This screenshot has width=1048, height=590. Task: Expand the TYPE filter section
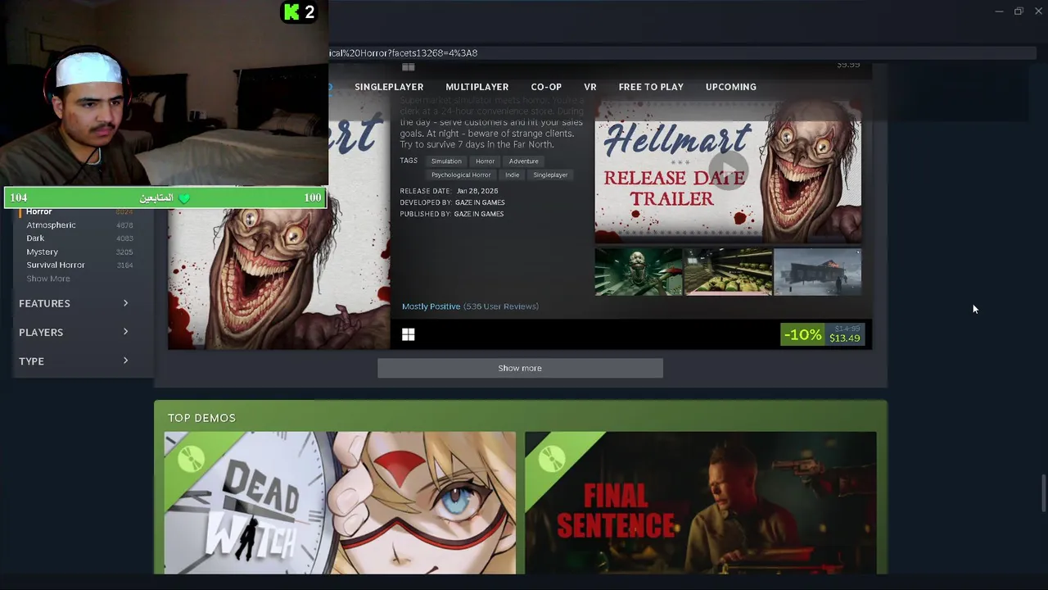[74, 361]
